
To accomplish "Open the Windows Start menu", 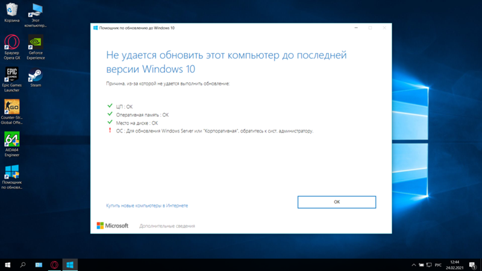I will [8, 265].
